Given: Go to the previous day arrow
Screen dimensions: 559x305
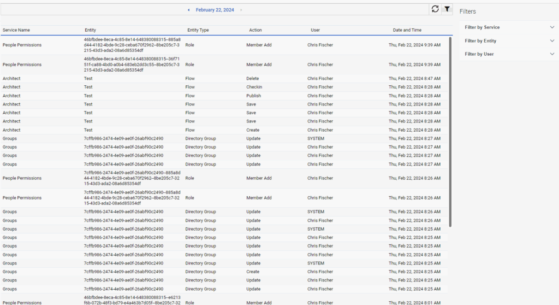Looking at the screenshot, I should [x=188, y=10].
